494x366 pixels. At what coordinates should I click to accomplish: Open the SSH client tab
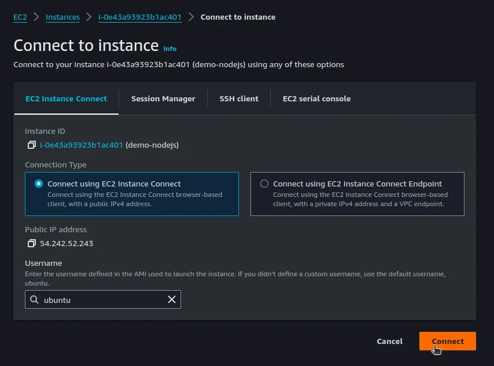pyautogui.click(x=239, y=98)
